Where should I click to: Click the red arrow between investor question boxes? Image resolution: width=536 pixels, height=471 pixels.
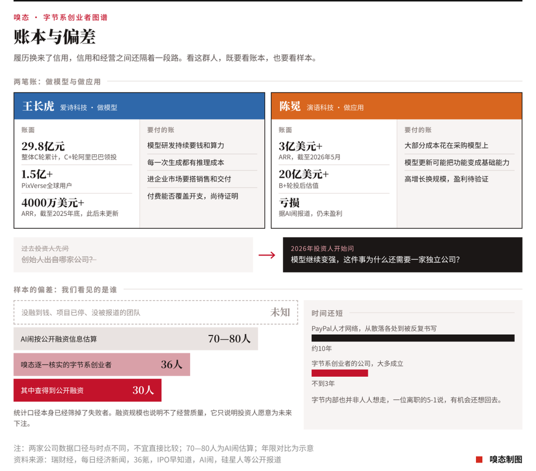(x=266, y=255)
